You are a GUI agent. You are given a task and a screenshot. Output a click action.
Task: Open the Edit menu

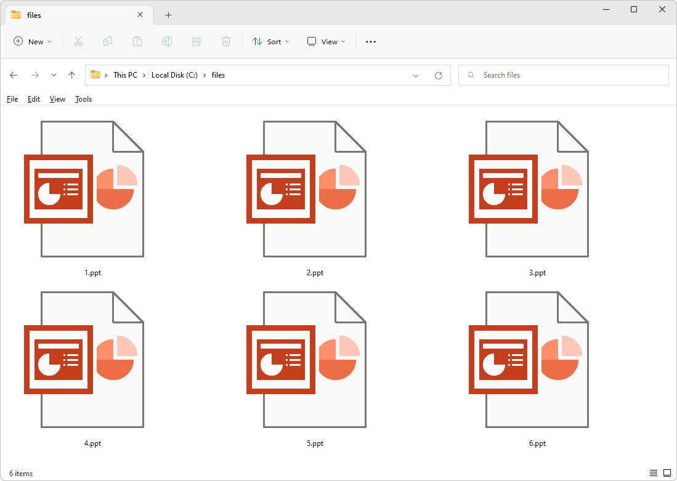[x=34, y=99]
